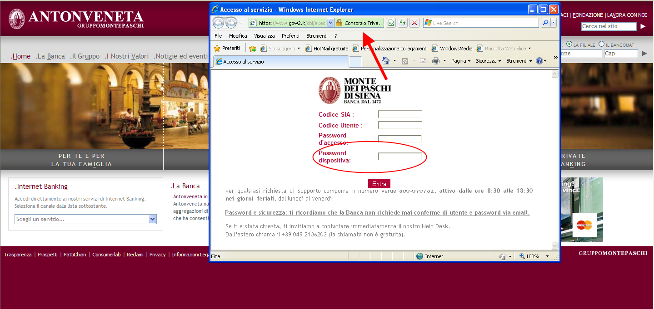Open the Modifica menu
654x309 pixels.
click(238, 36)
